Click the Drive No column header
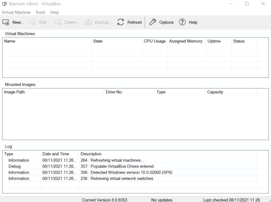 pyautogui.click(x=129, y=92)
